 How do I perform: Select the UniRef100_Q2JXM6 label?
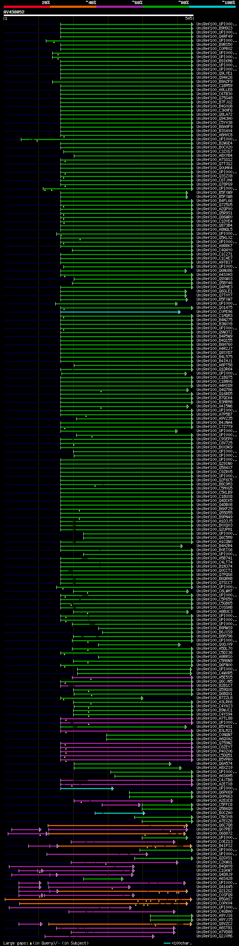(x=214, y=936)
